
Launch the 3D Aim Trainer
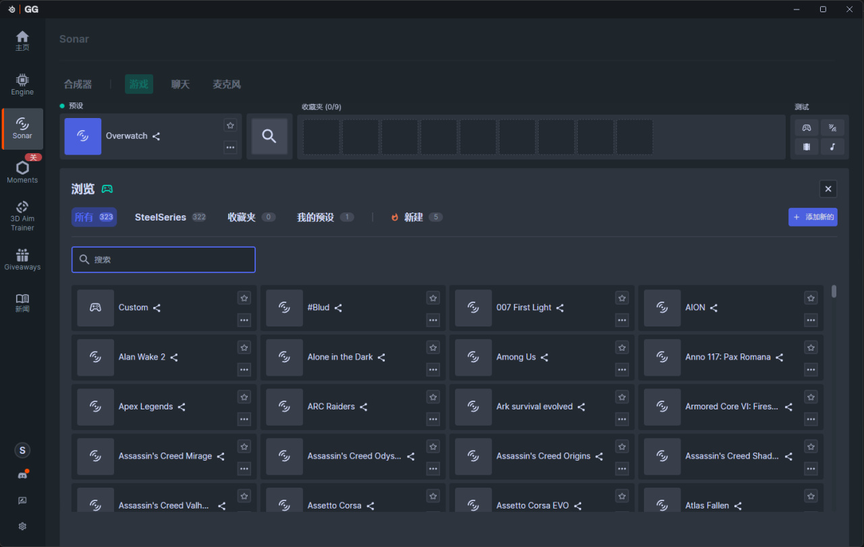[x=22, y=215]
